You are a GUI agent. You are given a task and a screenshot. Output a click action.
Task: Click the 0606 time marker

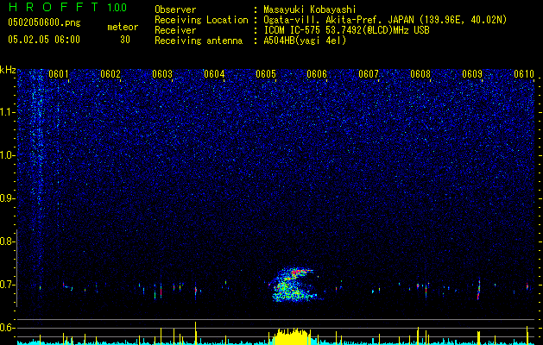coord(317,74)
